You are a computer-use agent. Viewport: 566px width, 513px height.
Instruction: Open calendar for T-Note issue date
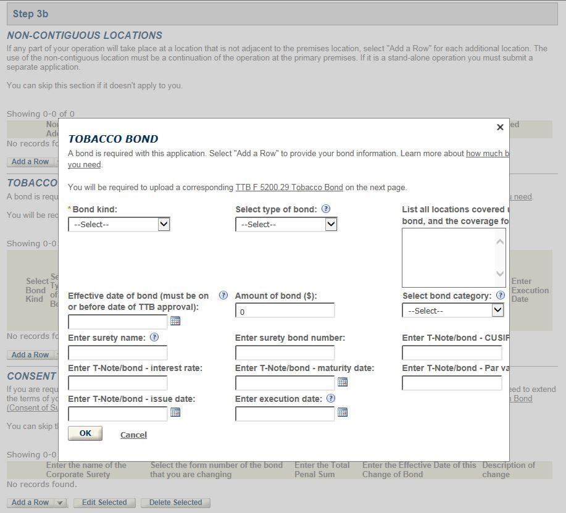[x=175, y=412]
